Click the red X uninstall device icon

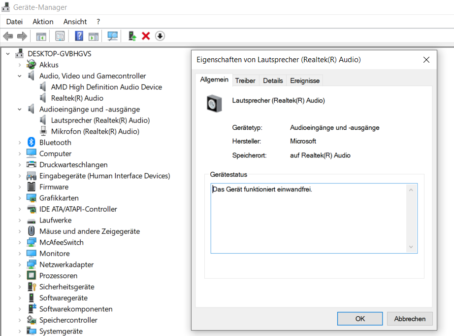[x=146, y=36]
